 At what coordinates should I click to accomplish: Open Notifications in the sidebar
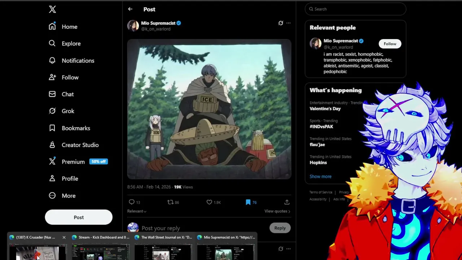(x=71, y=60)
